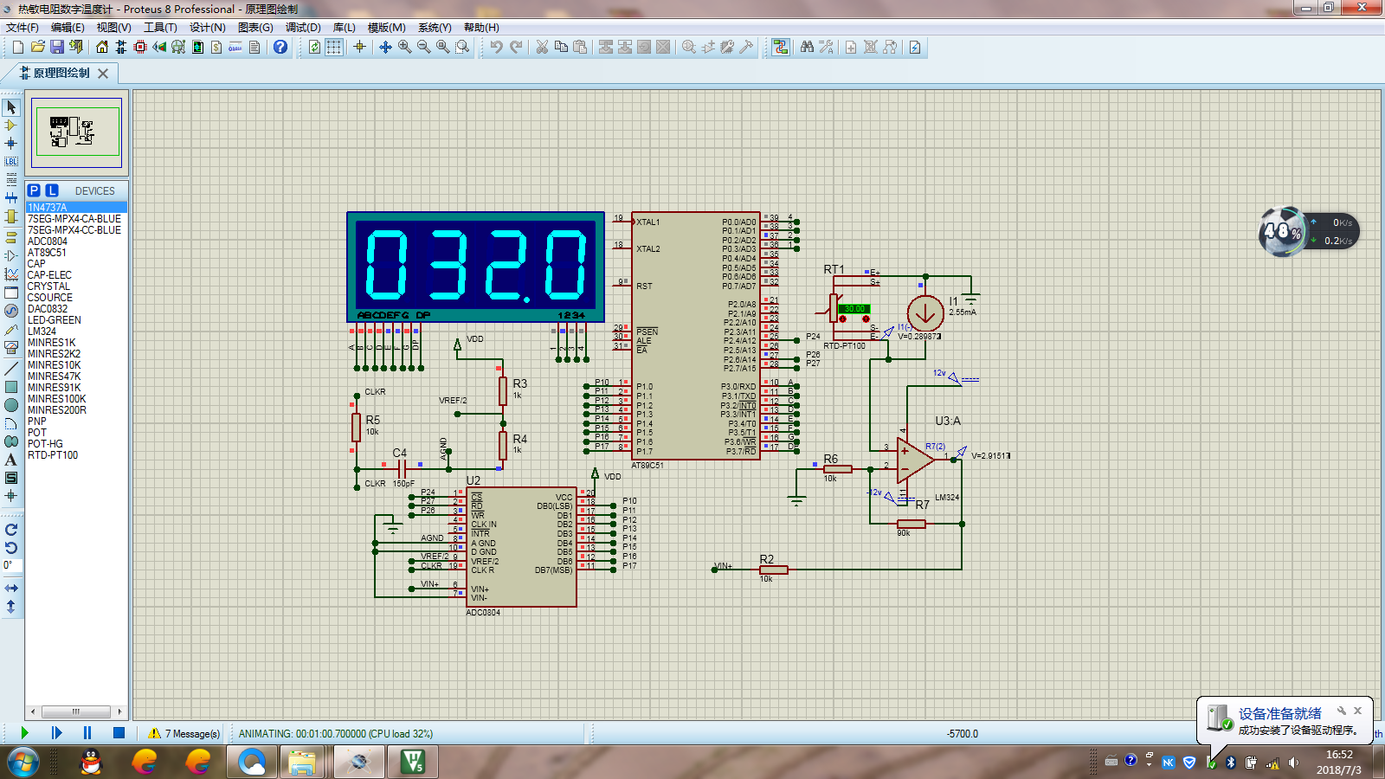Click the schematic overview thumbnail
The width and height of the screenshot is (1385, 779).
pos(76,132)
